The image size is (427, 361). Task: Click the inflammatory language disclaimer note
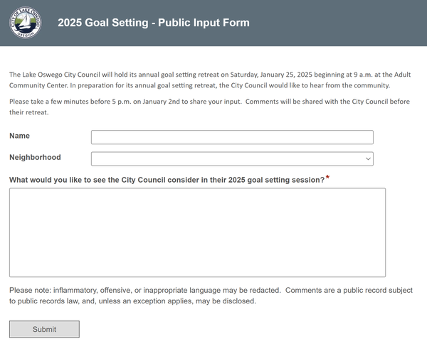click(x=145, y=291)
